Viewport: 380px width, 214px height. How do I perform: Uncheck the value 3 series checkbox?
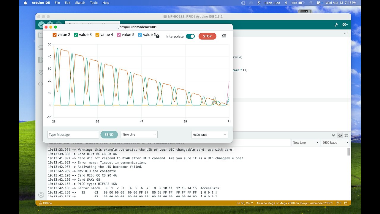pos(76,35)
